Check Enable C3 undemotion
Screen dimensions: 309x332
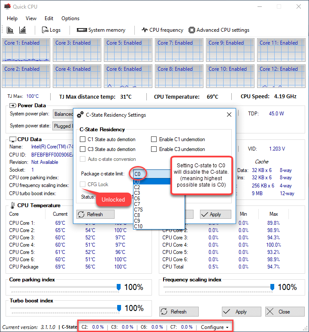coord(154,149)
